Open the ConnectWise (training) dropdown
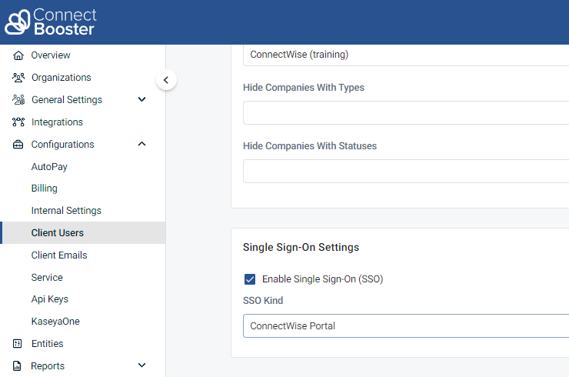The image size is (569, 377). point(405,55)
